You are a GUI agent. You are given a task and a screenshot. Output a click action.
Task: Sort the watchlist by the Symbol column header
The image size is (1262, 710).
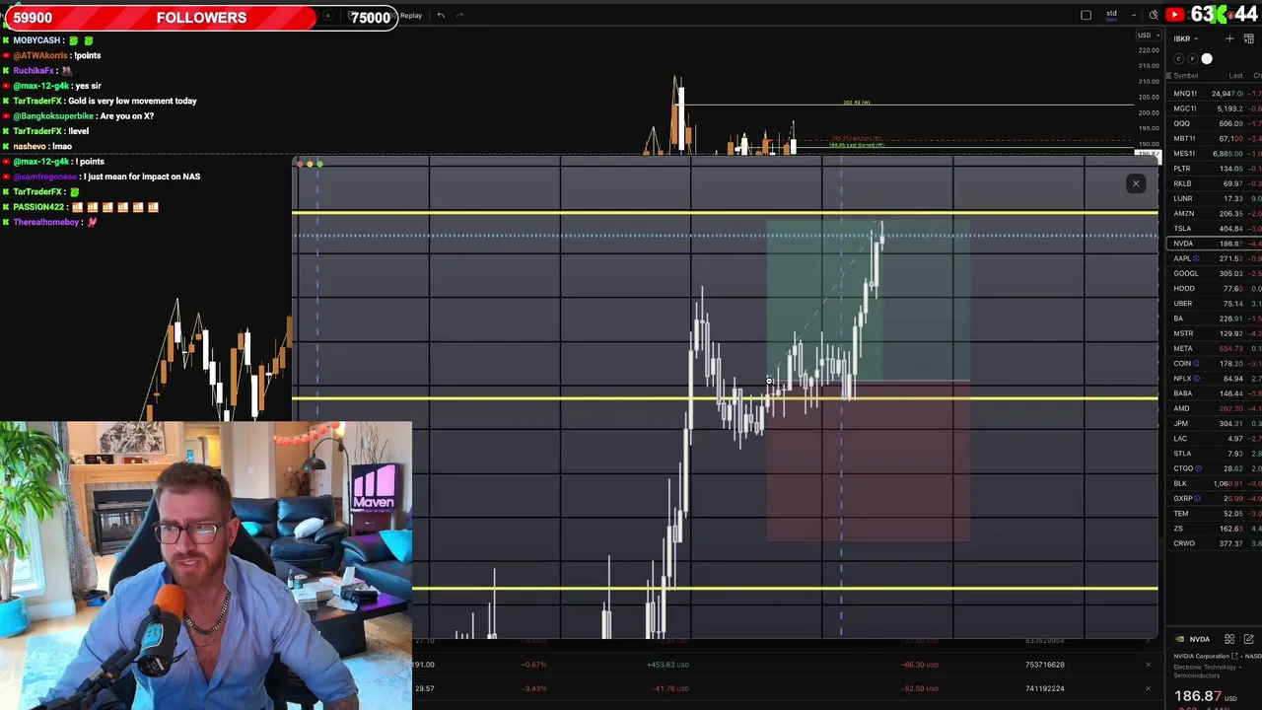[1185, 76]
